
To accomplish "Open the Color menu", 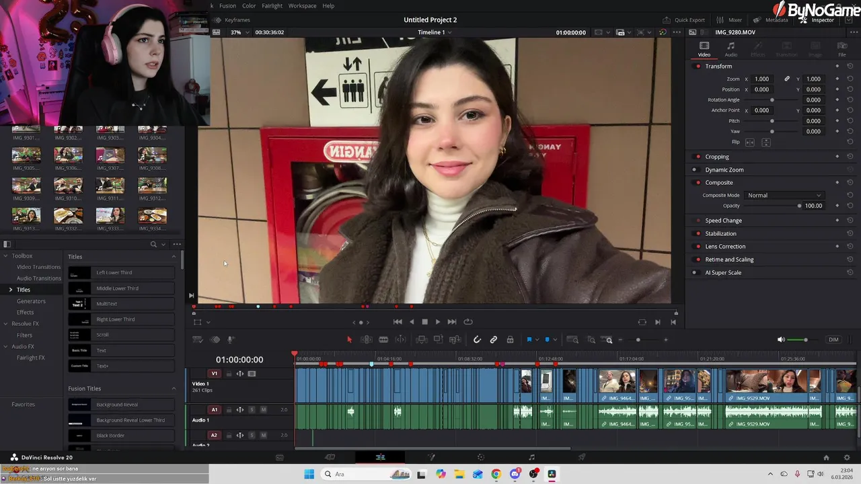I will pyautogui.click(x=249, y=5).
